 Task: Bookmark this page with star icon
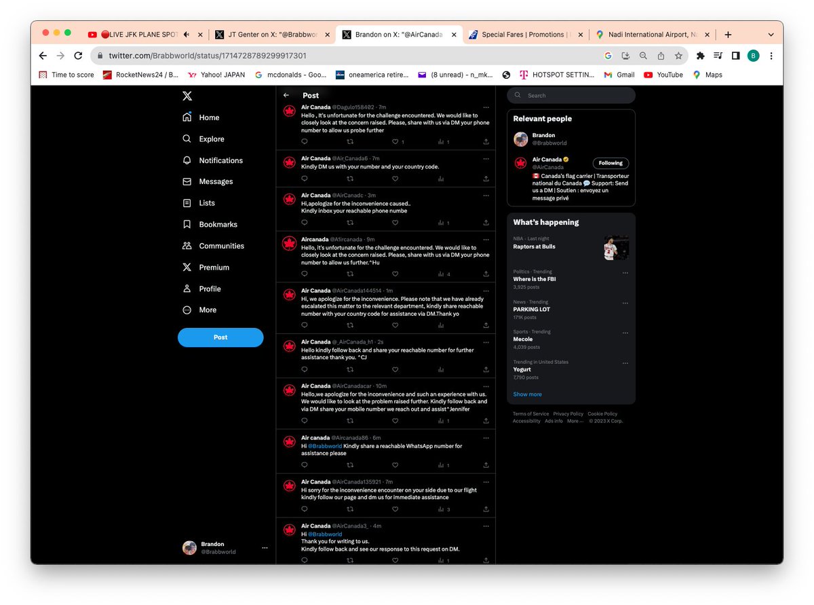678,56
